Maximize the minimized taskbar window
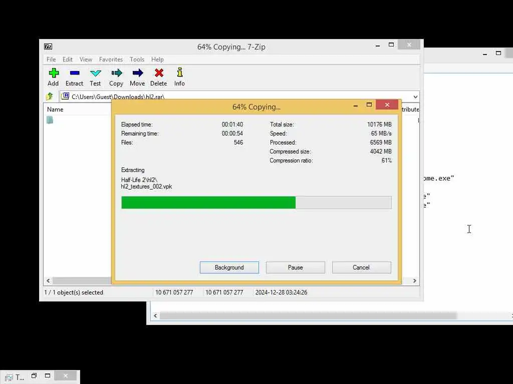The height and width of the screenshot is (384, 513). tap(48, 376)
